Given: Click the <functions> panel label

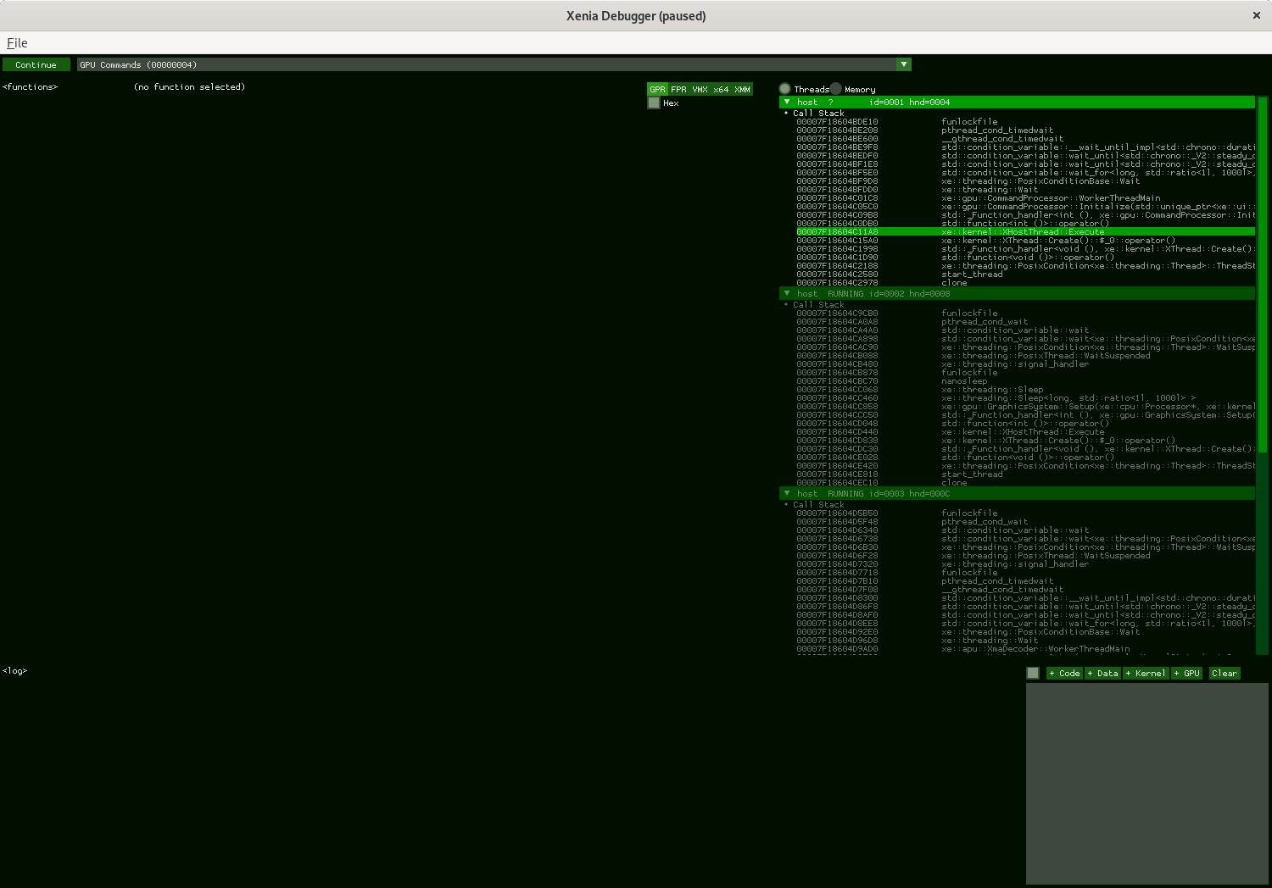Looking at the screenshot, I should pos(31,86).
